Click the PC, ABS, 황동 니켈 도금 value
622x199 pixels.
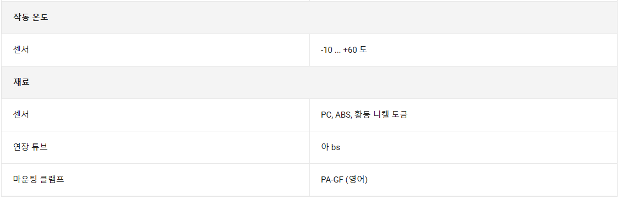pyautogui.click(x=364, y=115)
